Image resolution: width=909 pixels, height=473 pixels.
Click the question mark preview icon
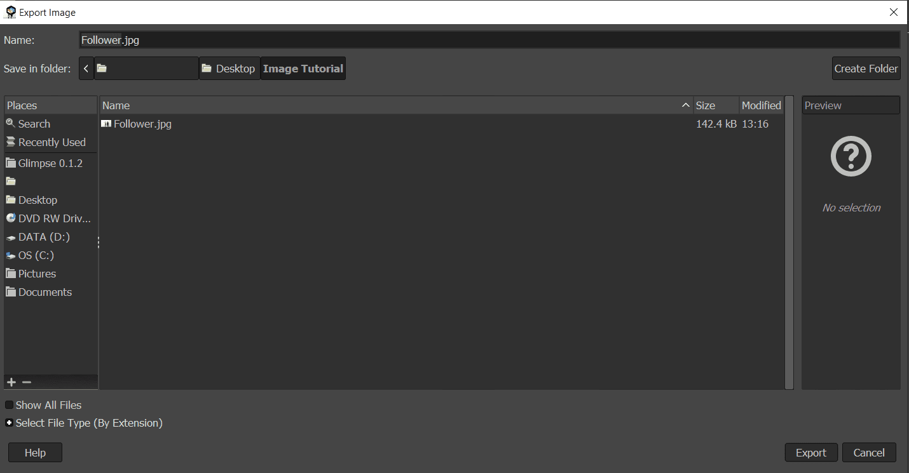click(851, 156)
